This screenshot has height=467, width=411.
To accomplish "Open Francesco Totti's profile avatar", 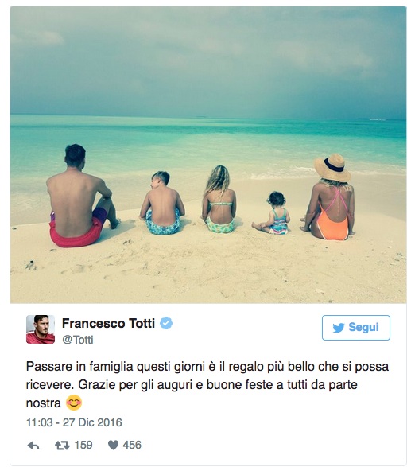I will point(41,329).
